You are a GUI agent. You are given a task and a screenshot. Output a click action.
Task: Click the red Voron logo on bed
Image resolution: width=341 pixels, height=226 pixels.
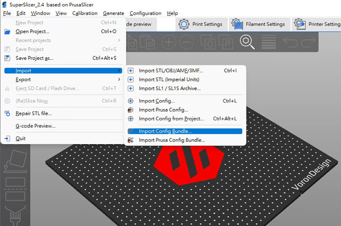(x=189, y=164)
